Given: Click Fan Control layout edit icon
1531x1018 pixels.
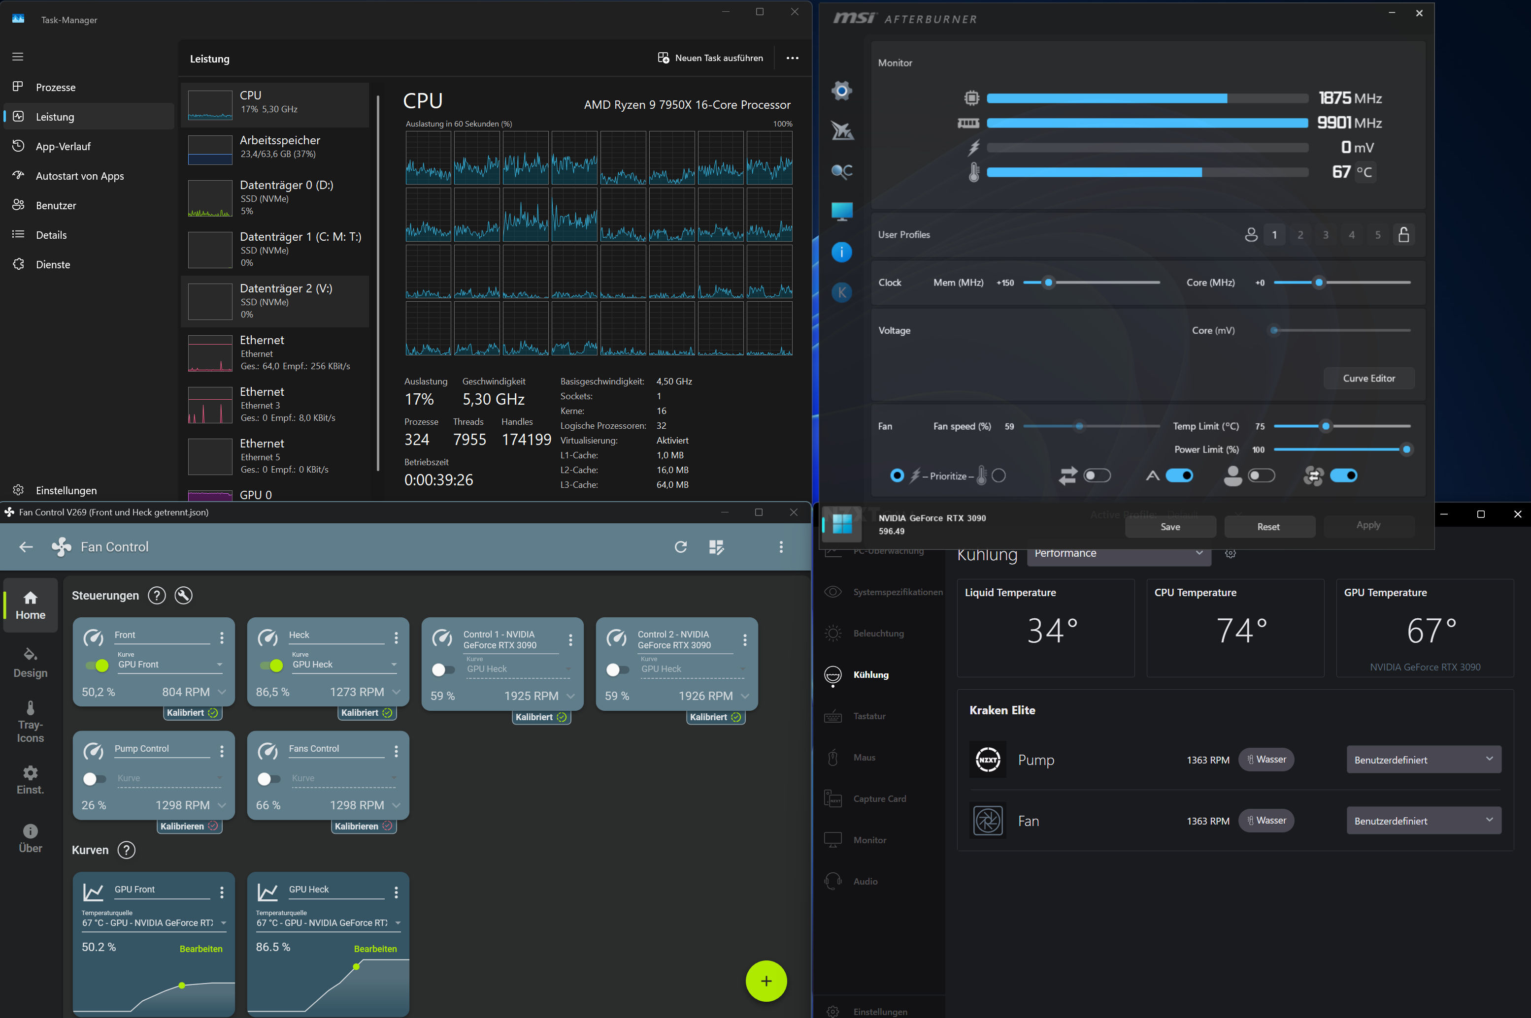Looking at the screenshot, I should pyautogui.click(x=716, y=546).
